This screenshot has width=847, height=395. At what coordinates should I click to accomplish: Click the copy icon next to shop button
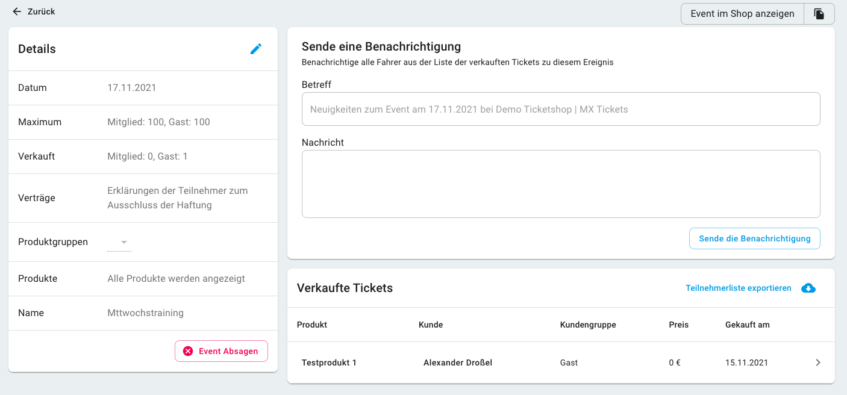coord(819,14)
